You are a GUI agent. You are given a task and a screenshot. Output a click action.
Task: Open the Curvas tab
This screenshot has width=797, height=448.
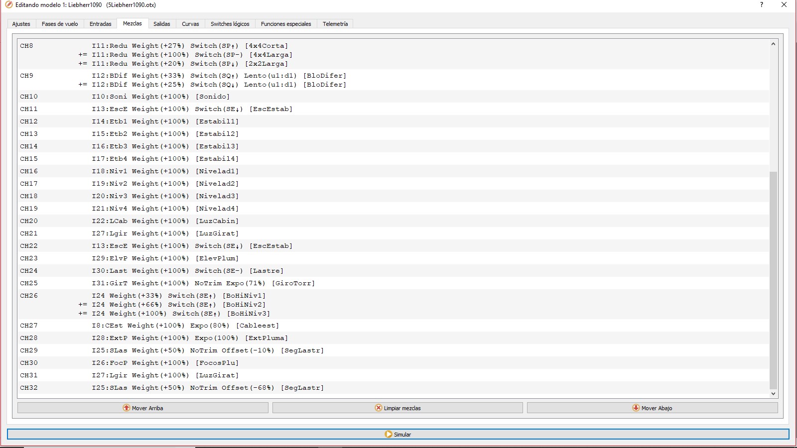pyautogui.click(x=190, y=24)
